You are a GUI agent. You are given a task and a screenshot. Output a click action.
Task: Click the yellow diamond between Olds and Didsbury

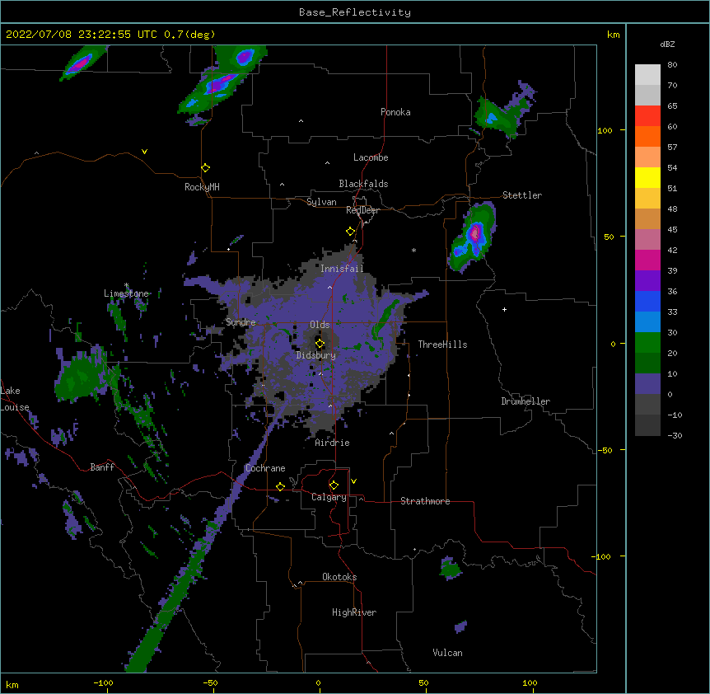pyautogui.click(x=320, y=344)
